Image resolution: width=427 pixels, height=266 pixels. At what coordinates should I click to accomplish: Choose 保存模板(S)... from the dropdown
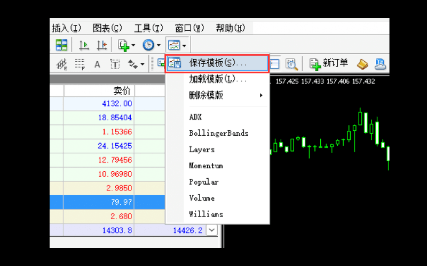tap(217, 63)
